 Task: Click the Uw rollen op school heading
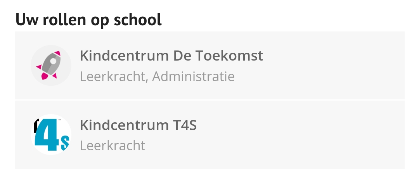[88, 19]
